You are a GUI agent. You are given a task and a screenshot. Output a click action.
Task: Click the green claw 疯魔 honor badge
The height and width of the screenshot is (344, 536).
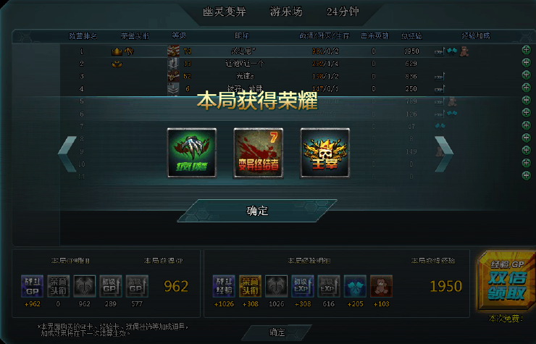click(192, 153)
